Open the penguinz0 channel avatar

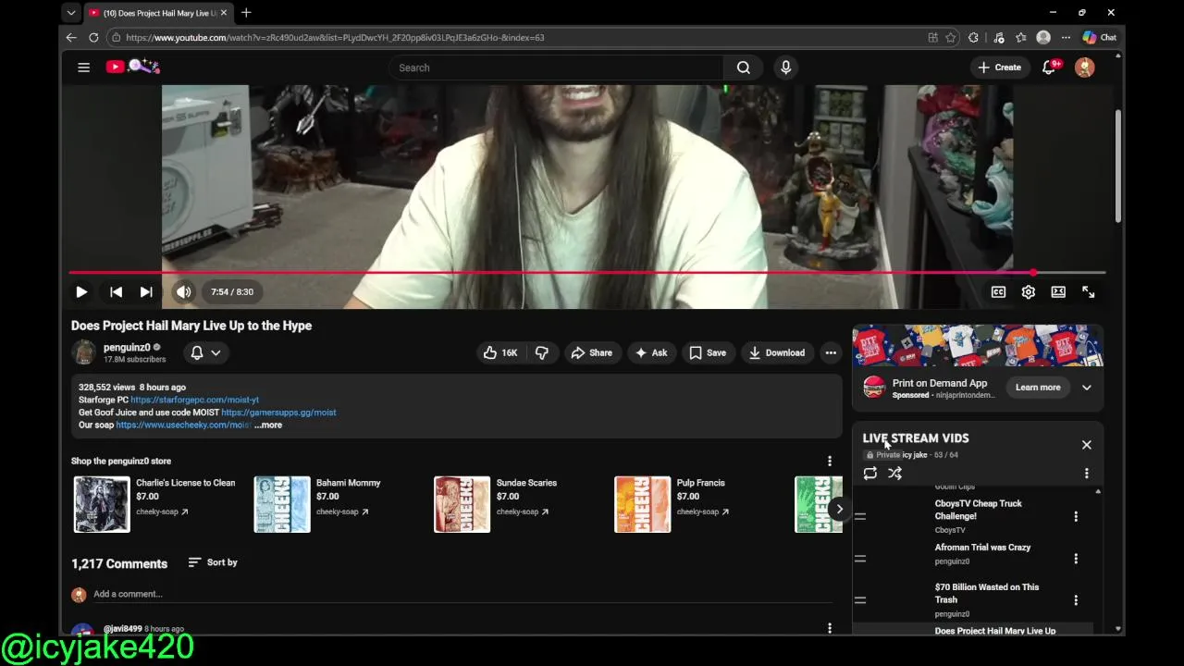coord(84,352)
